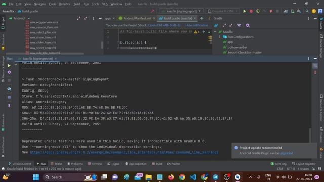
Task: Open the Refactor menu
Action: pyautogui.click(x=64, y=4)
